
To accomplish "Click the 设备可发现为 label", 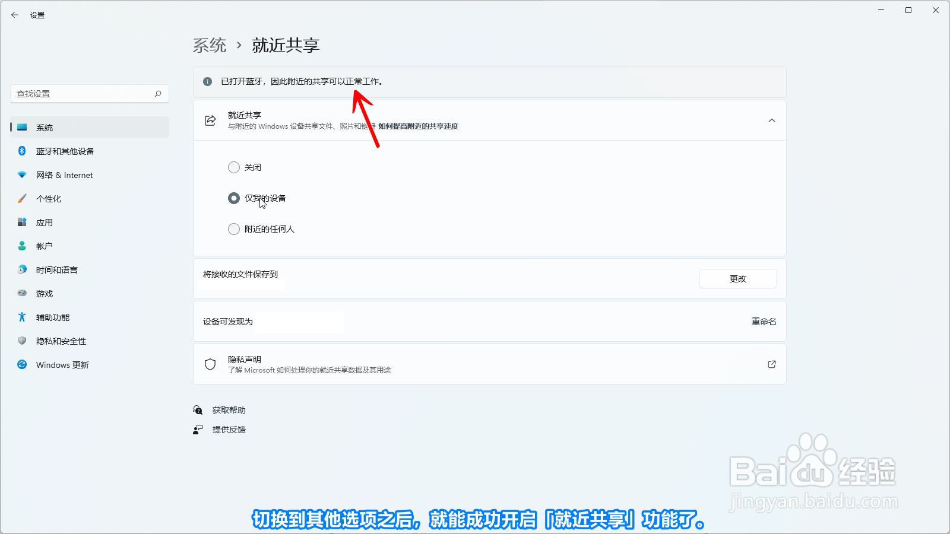I will (228, 322).
